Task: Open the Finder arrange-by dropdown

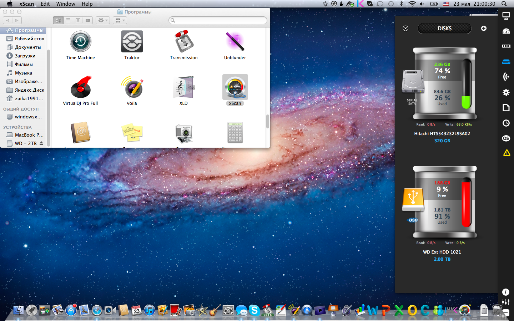Action: [120, 20]
